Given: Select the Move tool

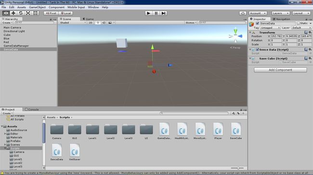Looking at the screenshot, I should [x=13, y=13].
